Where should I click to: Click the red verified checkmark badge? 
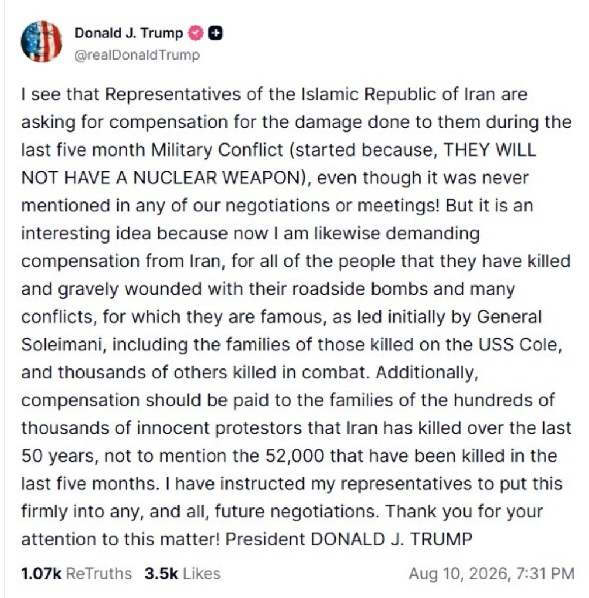(x=196, y=33)
